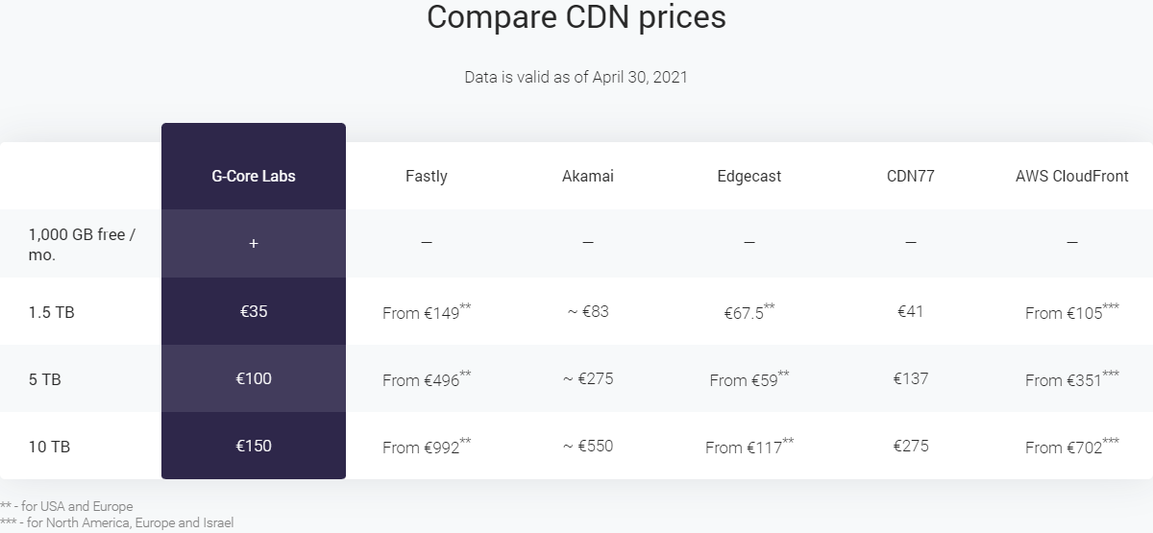
Task: Click the CDN77 €137 price
Action: click(910, 378)
